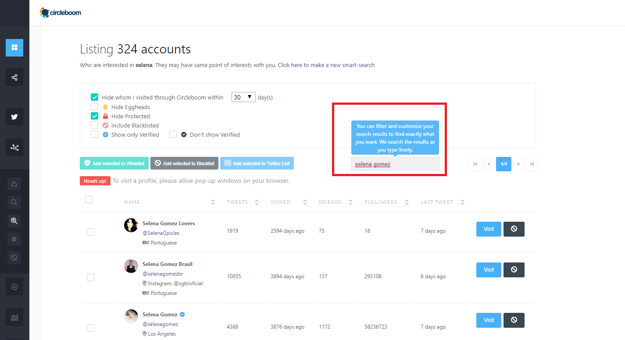Screen dimensions: 625x340
Task: Visit the Selena Gomez Lovers profile
Action: click(489, 229)
